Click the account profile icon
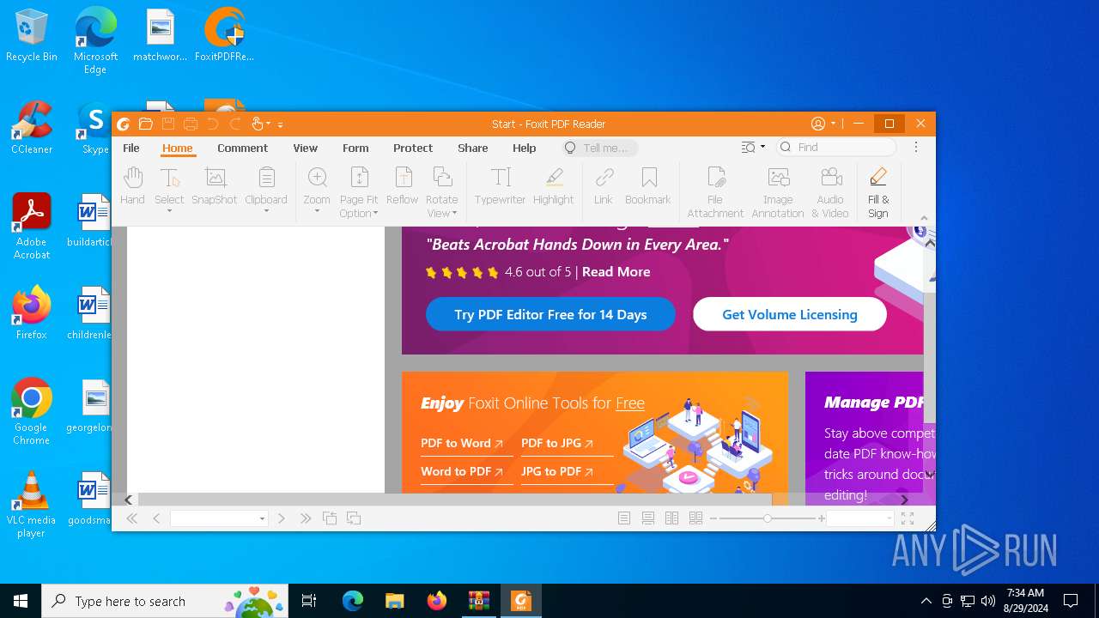 coord(818,124)
